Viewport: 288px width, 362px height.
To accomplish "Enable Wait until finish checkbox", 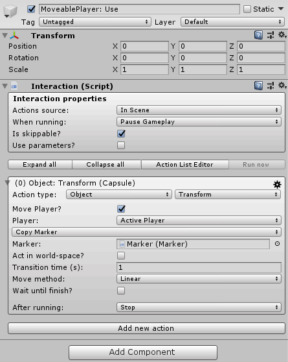I will click(121, 291).
